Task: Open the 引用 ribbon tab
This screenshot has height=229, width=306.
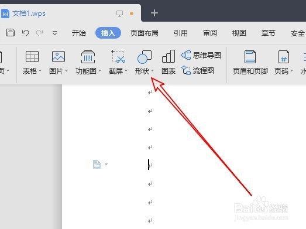Action: click(x=181, y=33)
